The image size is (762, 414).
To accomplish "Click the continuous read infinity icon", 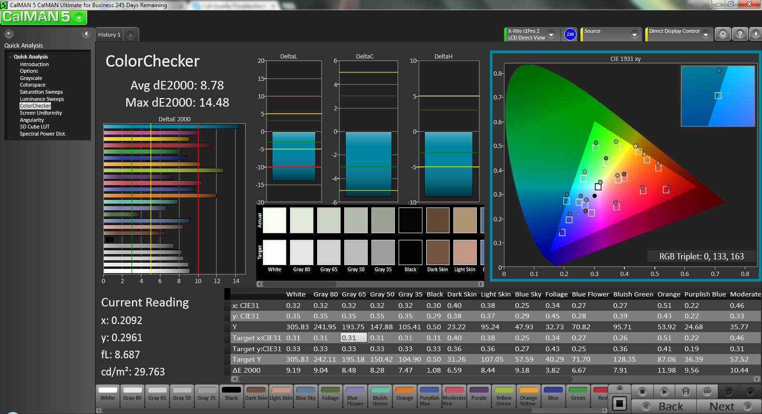I will point(707,392).
